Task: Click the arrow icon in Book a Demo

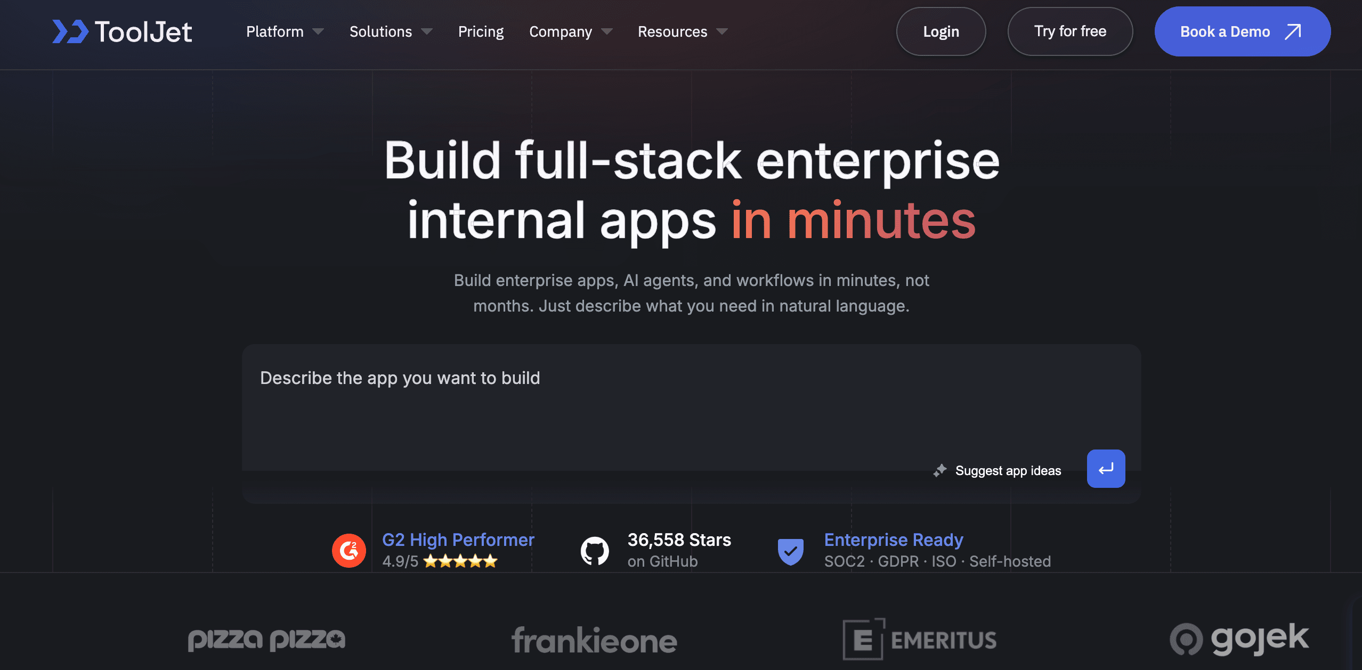Action: 1293,32
